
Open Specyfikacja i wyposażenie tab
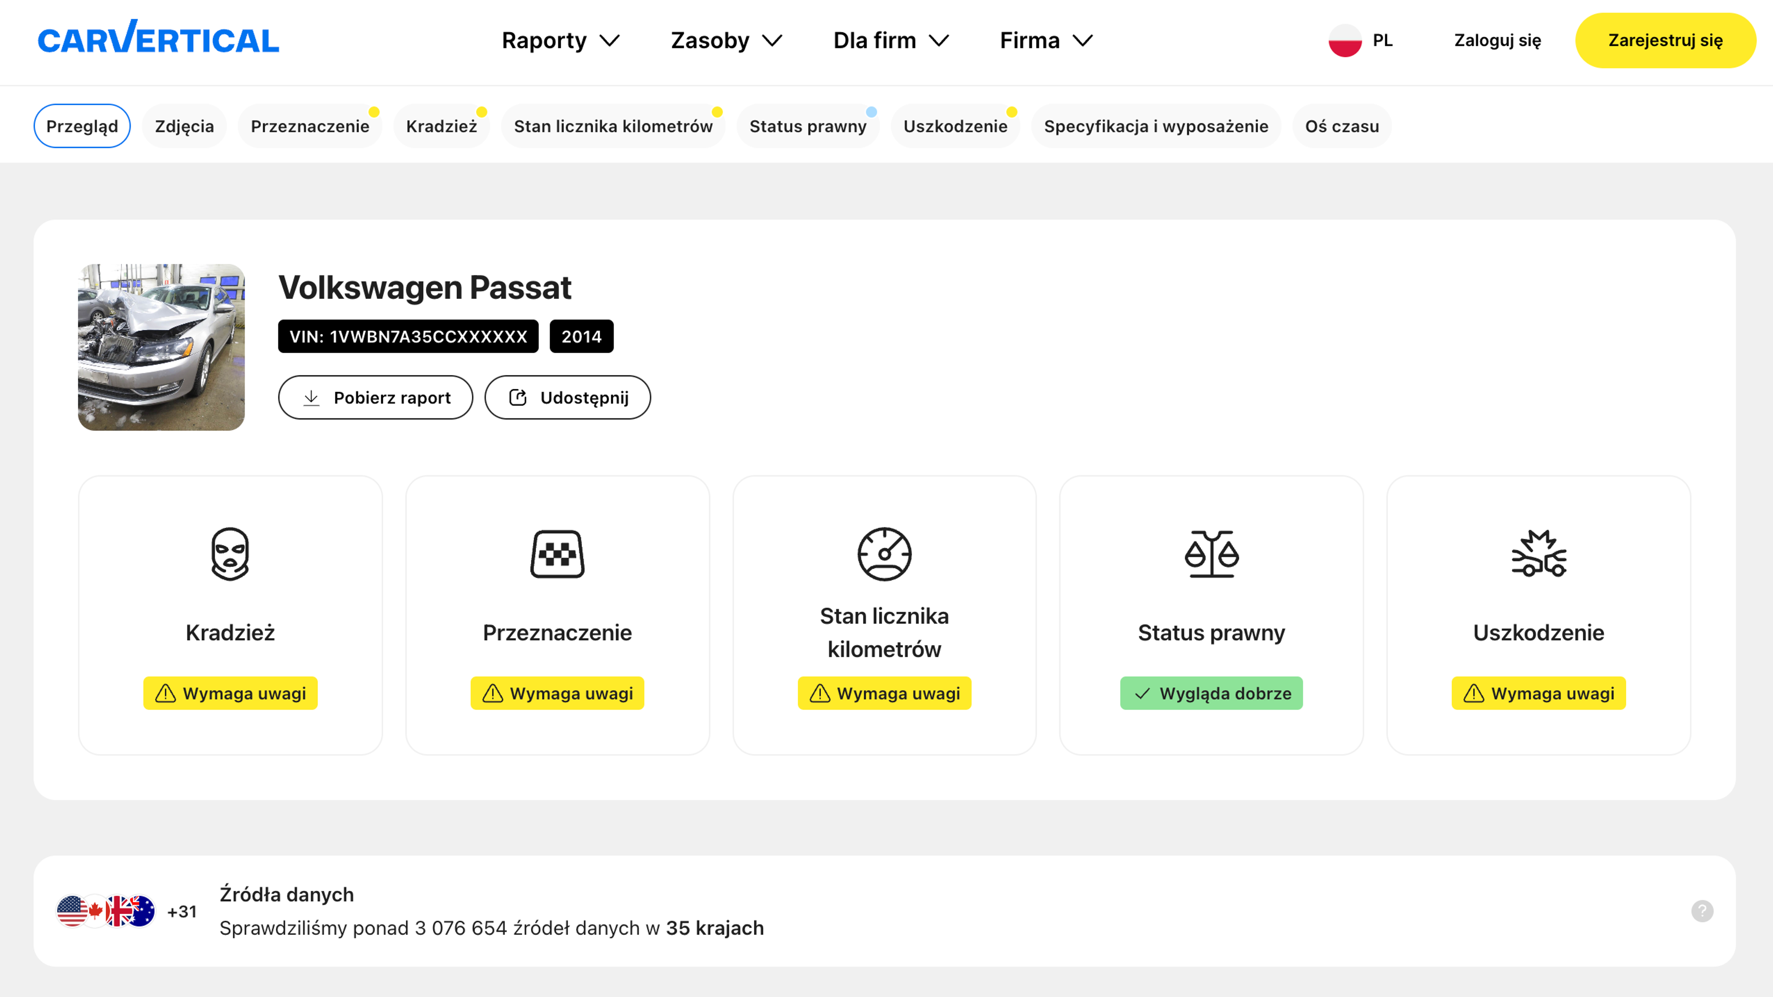coord(1156,126)
